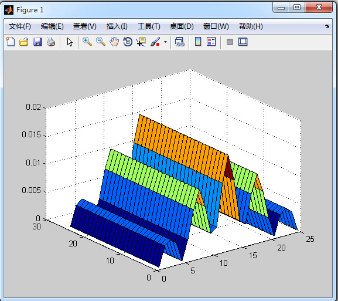Open a file with the folder icon
Viewport: 338px width, 301px height.
(x=24, y=42)
